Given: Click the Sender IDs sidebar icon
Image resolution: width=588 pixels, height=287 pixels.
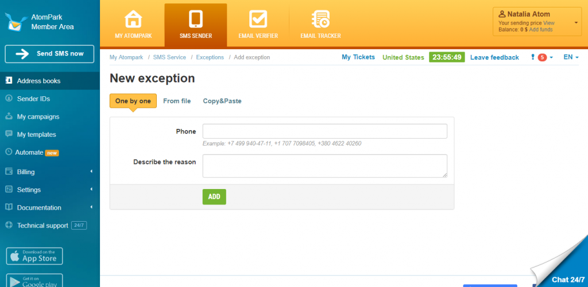Looking at the screenshot, I should [9, 99].
